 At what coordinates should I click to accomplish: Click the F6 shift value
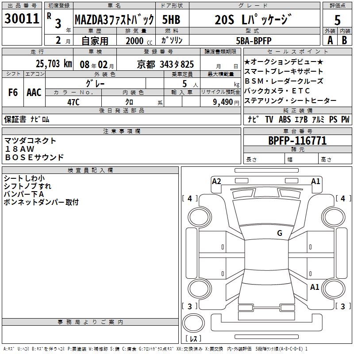coord(13,92)
